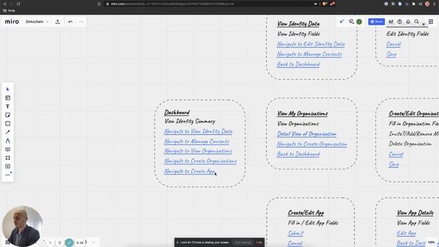Viewport: 439px width, 247px height.
Task: Click the green collaborator avatar
Action: [x=359, y=21]
